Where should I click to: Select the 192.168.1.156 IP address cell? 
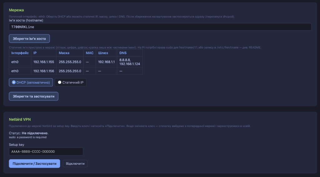tap(44, 71)
